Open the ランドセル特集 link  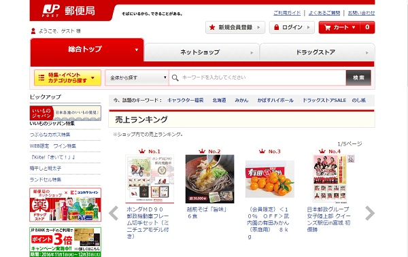point(46,179)
